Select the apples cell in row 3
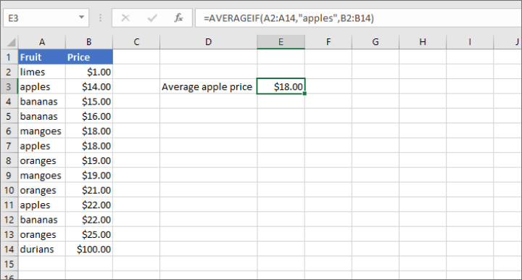 [x=42, y=86]
